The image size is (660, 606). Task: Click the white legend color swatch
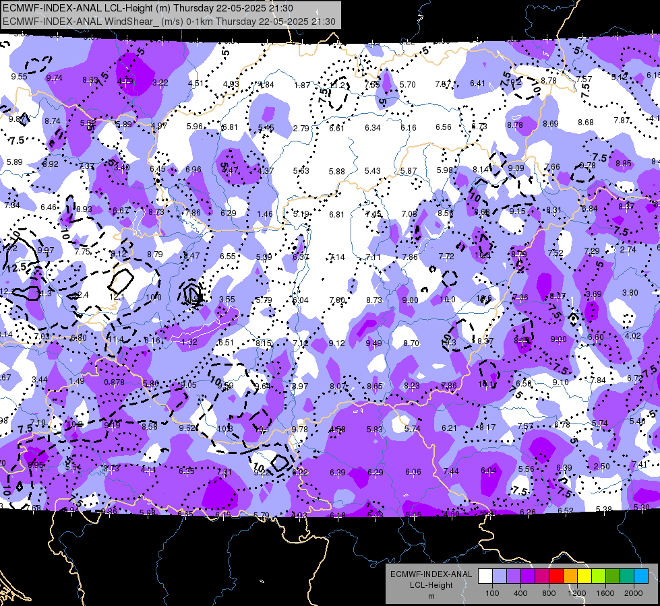click(x=485, y=576)
